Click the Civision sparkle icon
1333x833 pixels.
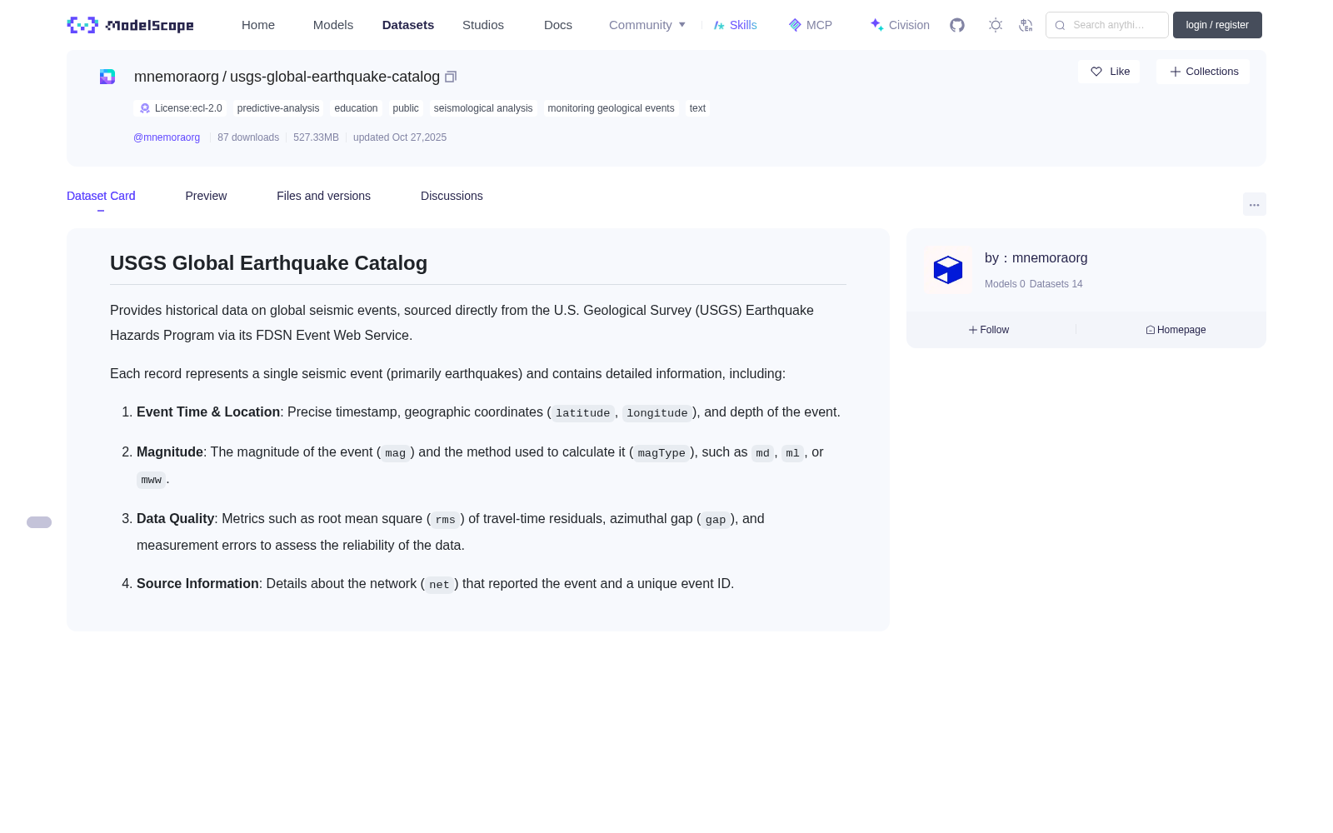pyautogui.click(x=876, y=25)
